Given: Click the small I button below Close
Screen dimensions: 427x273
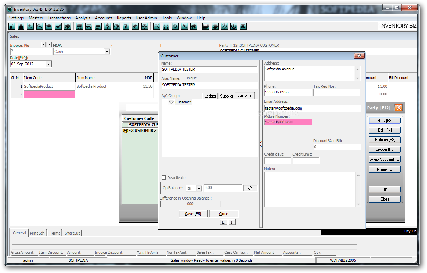Looking at the screenshot, I should coord(232,222).
